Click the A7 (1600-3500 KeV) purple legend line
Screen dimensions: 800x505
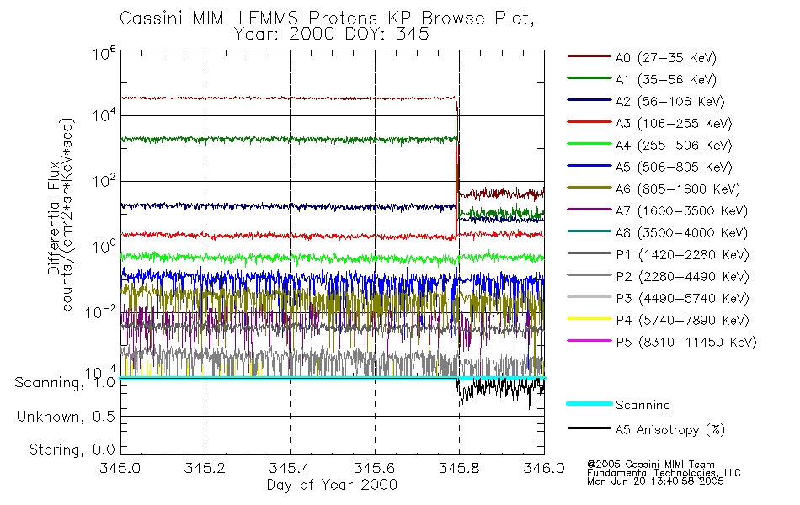[x=589, y=210]
